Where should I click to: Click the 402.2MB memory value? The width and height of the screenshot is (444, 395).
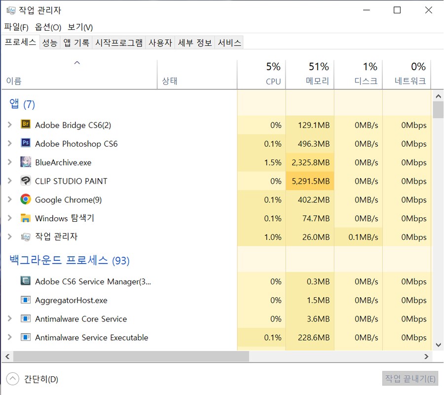pyautogui.click(x=313, y=200)
